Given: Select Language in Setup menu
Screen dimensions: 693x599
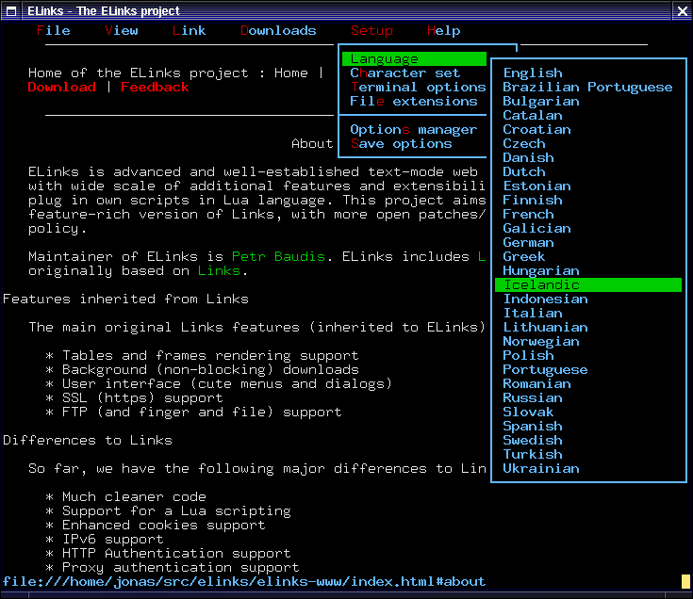Looking at the screenshot, I should (414, 58).
